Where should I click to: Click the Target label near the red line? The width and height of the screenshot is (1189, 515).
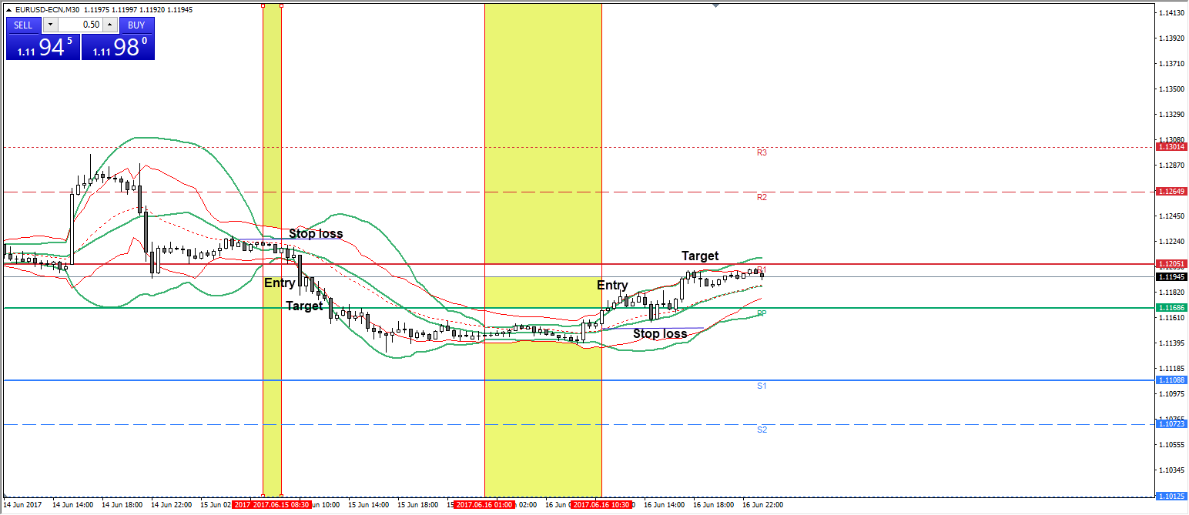click(700, 256)
